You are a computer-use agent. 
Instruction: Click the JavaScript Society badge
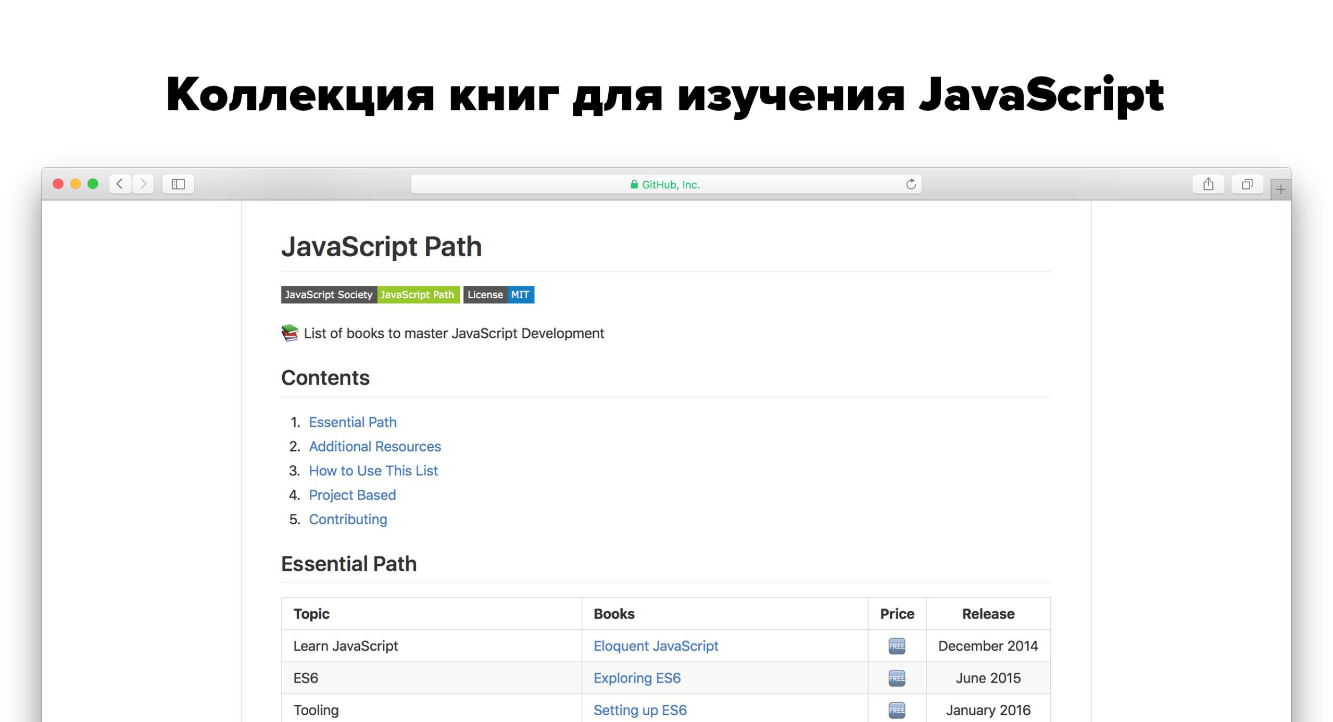click(370, 295)
